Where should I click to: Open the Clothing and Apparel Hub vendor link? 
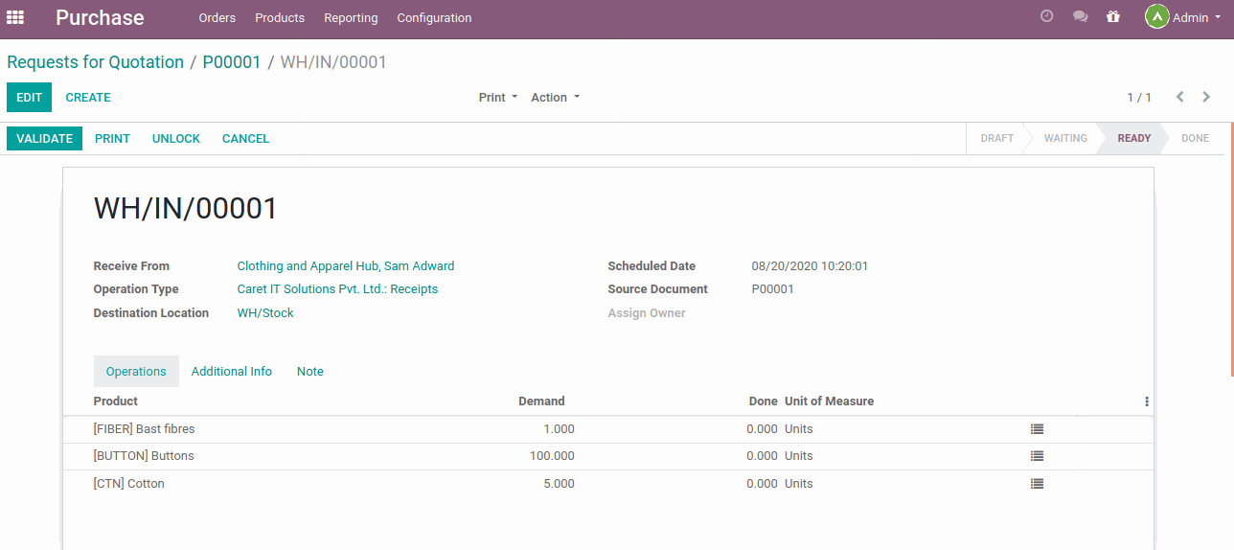[x=345, y=266]
